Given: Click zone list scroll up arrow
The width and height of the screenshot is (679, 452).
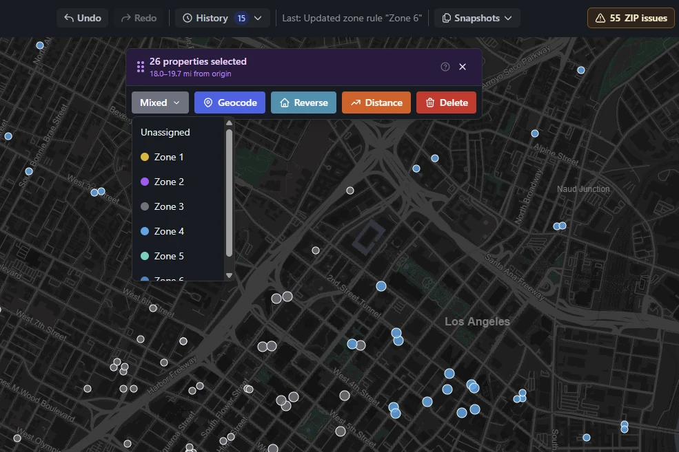Looking at the screenshot, I should point(229,123).
